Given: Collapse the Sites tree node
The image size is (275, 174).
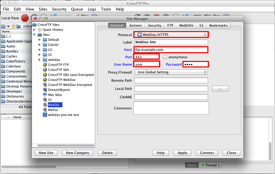Looking at the screenshot, I should (34, 35).
